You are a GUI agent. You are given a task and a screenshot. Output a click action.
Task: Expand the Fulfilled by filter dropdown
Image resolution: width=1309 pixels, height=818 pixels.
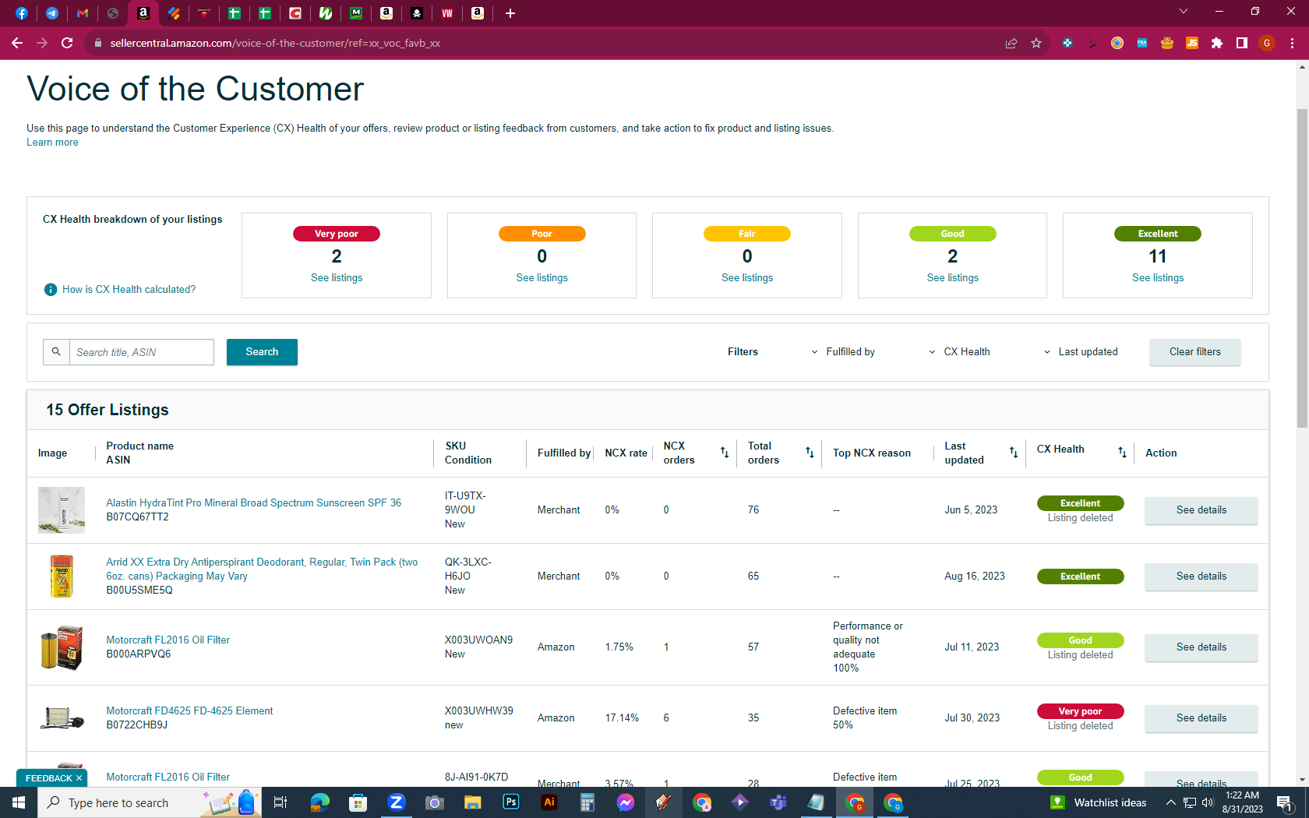843,352
